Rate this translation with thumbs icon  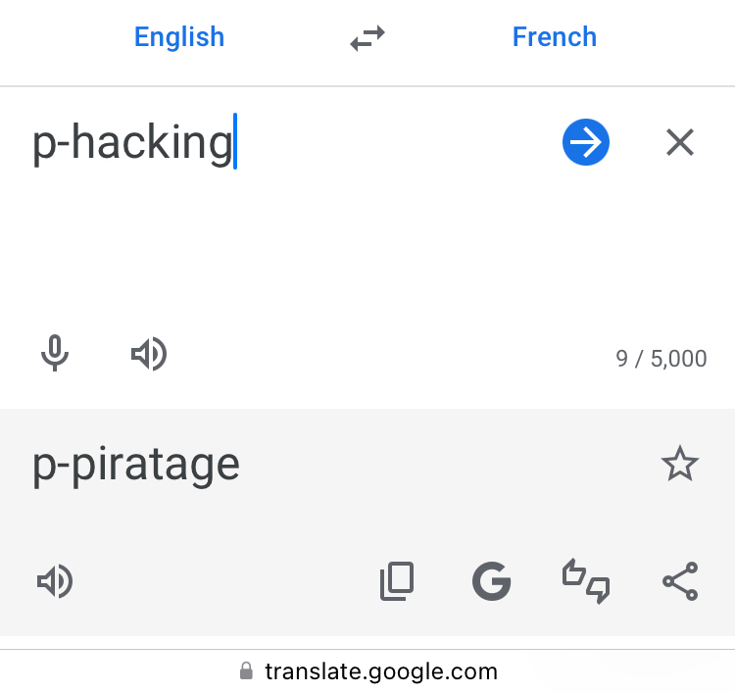(585, 582)
